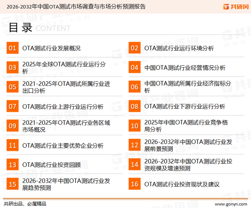The width and height of the screenshot is (251, 208).
Task: Open chapter 中国OTA测试行业经营情况分析
Action: pos(185,68)
